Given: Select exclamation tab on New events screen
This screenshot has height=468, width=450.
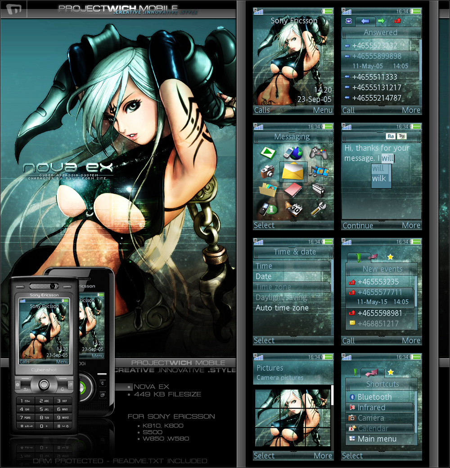Looking at the screenshot, I should 359,257.
